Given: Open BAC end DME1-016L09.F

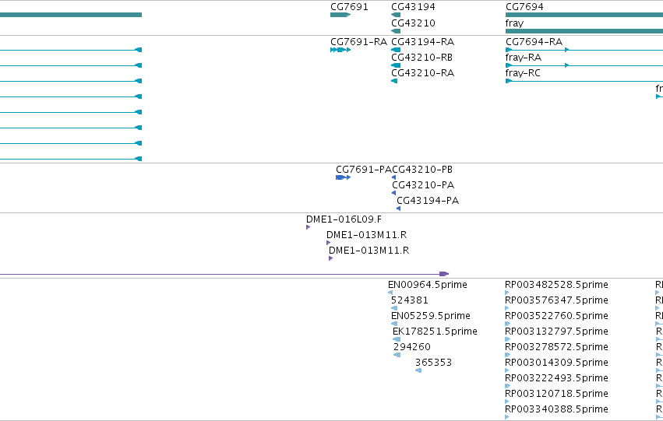Looking at the screenshot, I should [x=344, y=219].
